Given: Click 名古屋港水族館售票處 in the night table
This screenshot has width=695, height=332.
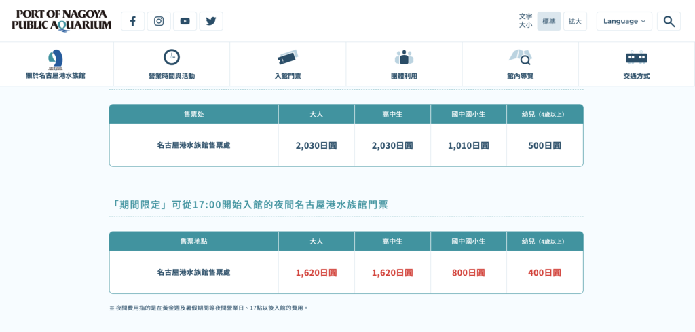Looking at the screenshot, I should [x=193, y=272].
